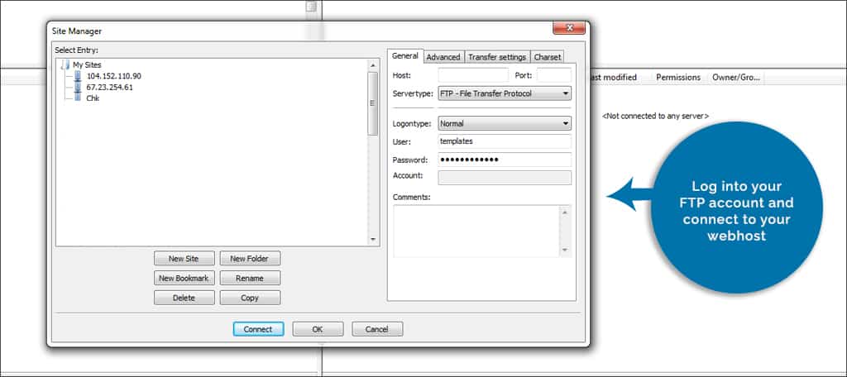
Task: Close the Site Manager window
Action: pyautogui.click(x=569, y=28)
